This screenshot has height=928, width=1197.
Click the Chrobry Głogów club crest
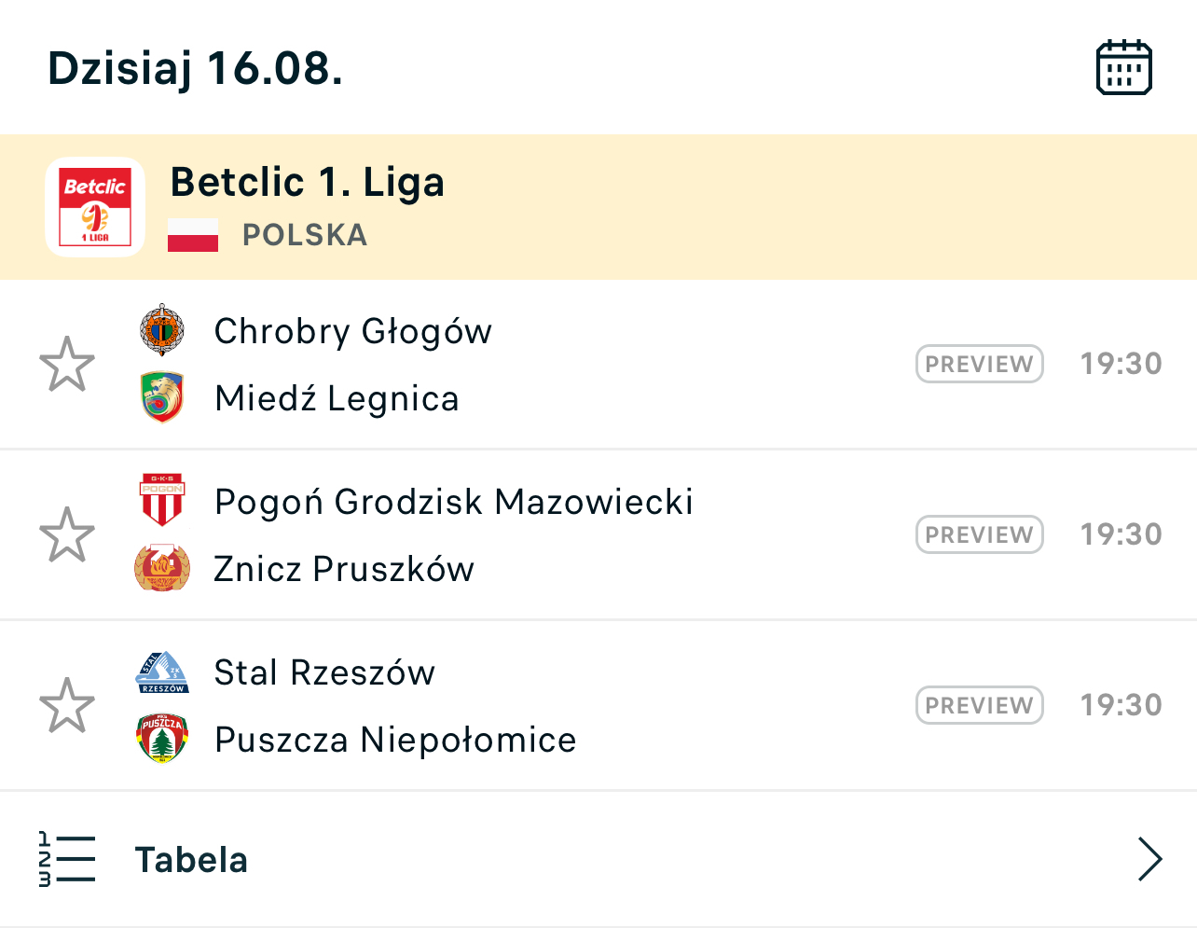(x=162, y=330)
